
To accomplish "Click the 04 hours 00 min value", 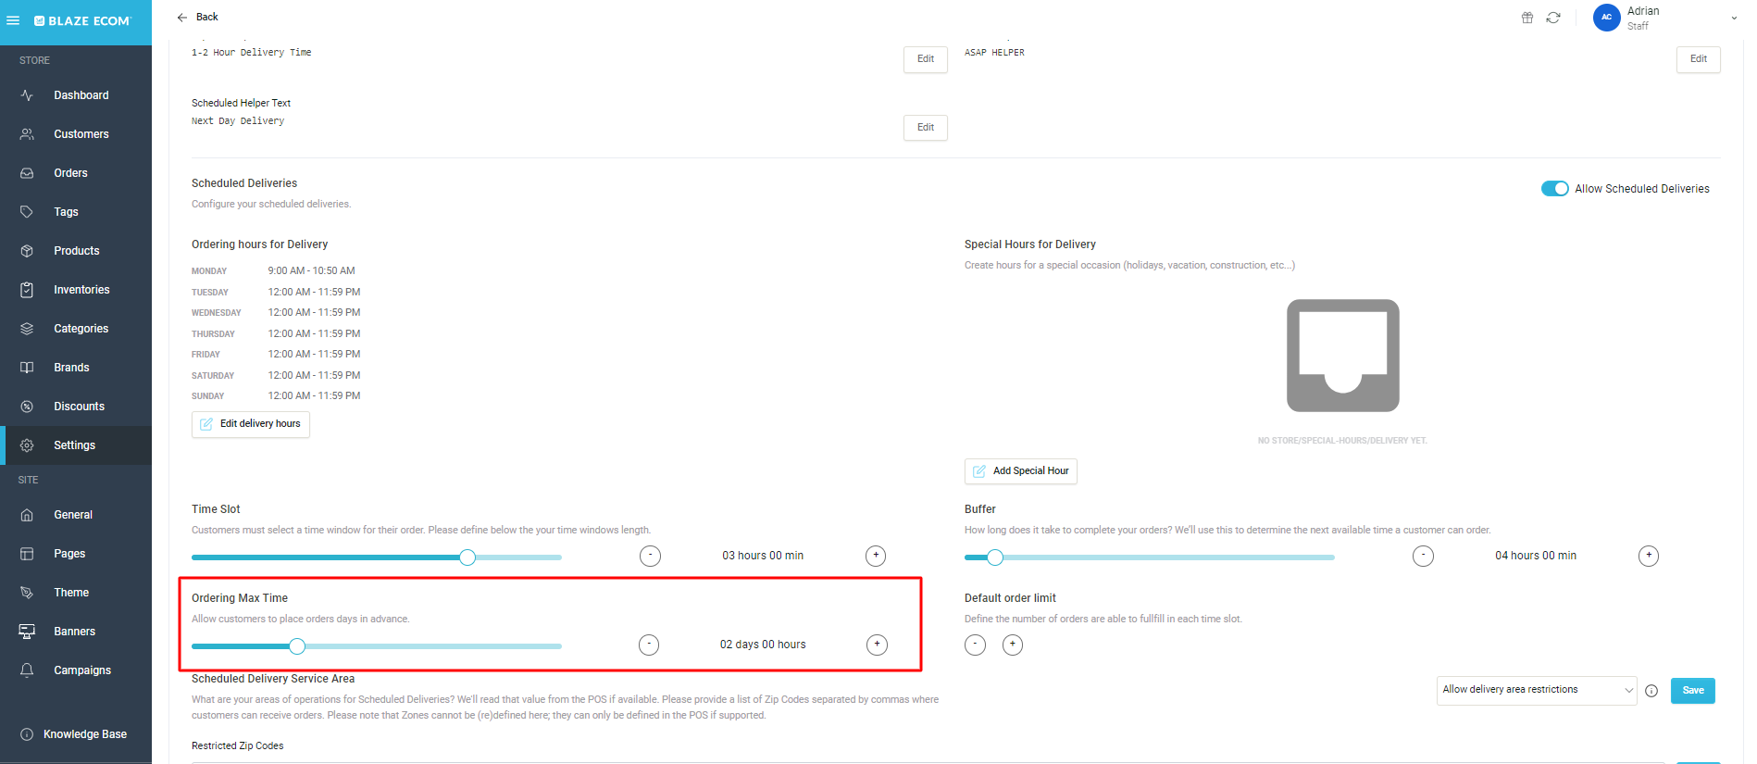I will (1536, 556).
